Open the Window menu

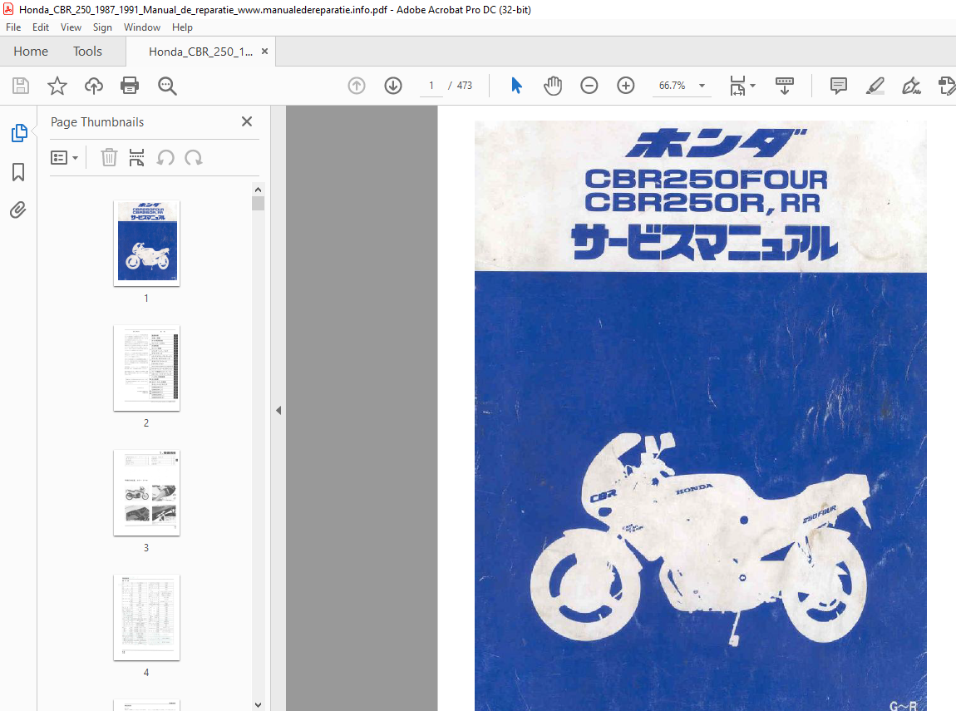point(142,27)
